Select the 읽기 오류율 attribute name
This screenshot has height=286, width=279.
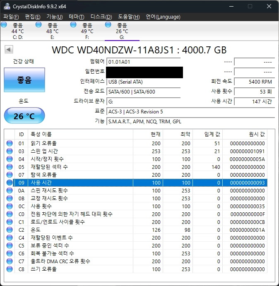coord(43,143)
